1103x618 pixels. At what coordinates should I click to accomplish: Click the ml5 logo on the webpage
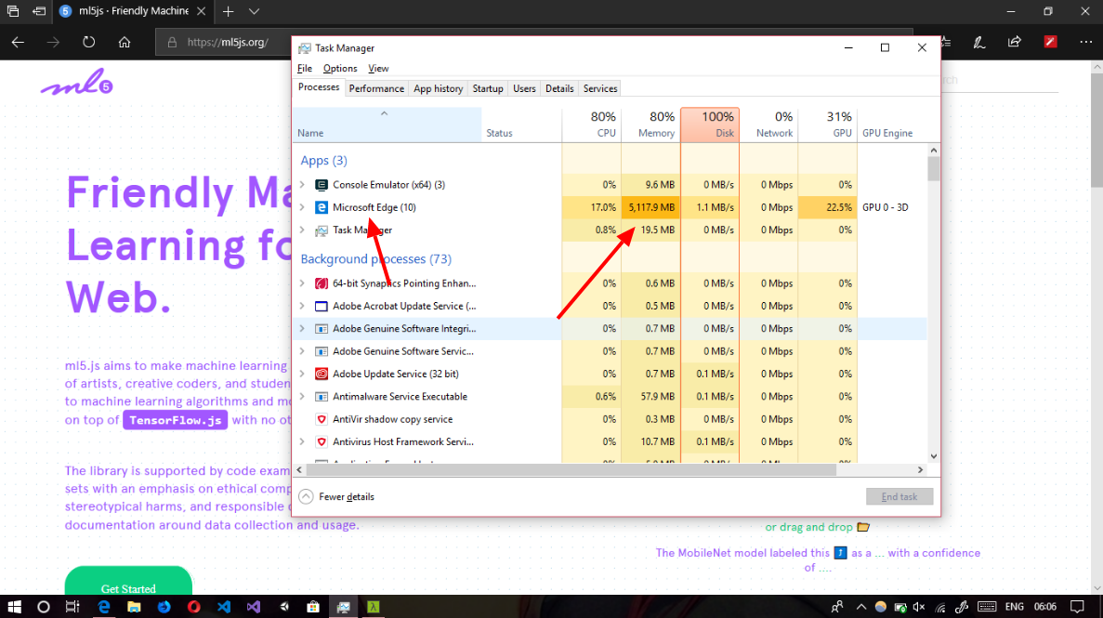(76, 84)
